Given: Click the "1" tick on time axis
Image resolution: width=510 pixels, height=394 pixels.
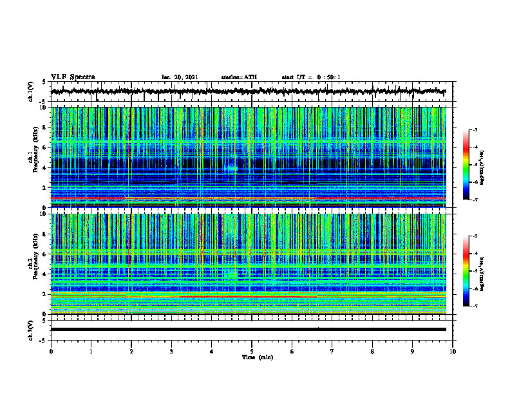Looking at the screenshot, I should tap(91, 352).
